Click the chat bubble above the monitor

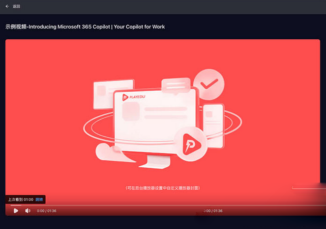pos(175,87)
